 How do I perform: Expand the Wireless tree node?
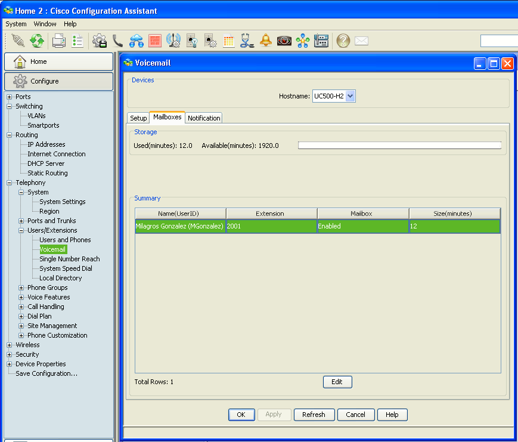[10, 345]
